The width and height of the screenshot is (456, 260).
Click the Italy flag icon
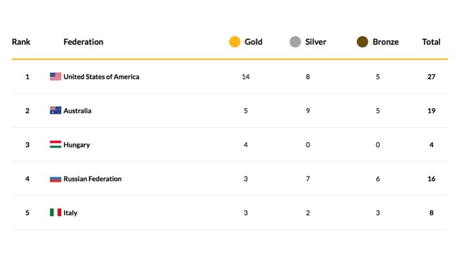click(x=56, y=213)
